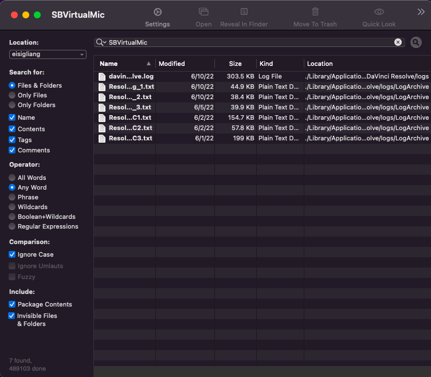Choose the Regular Expressions operator
Image resolution: width=431 pixels, height=377 pixels.
(x=12, y=226)
